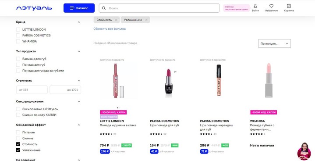Viewport: 315px width, 161px height.
Task: Remove the Стойкость filter chip
Action: [x=116, y=20]
